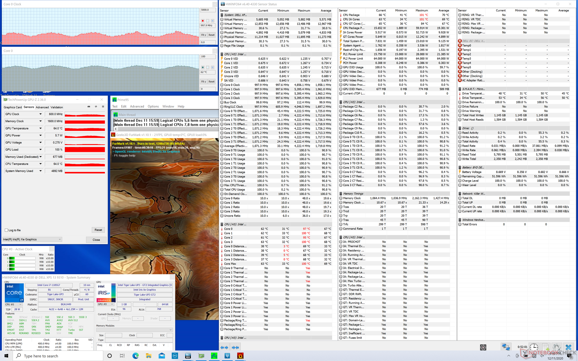Open Mail app from taskbar
This screenshot has height=361, width=578.
pos(162,356)
